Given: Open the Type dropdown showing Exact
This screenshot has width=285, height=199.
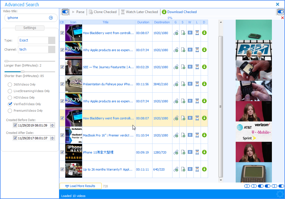Looking at the screenshot, I should click(52, 40).
